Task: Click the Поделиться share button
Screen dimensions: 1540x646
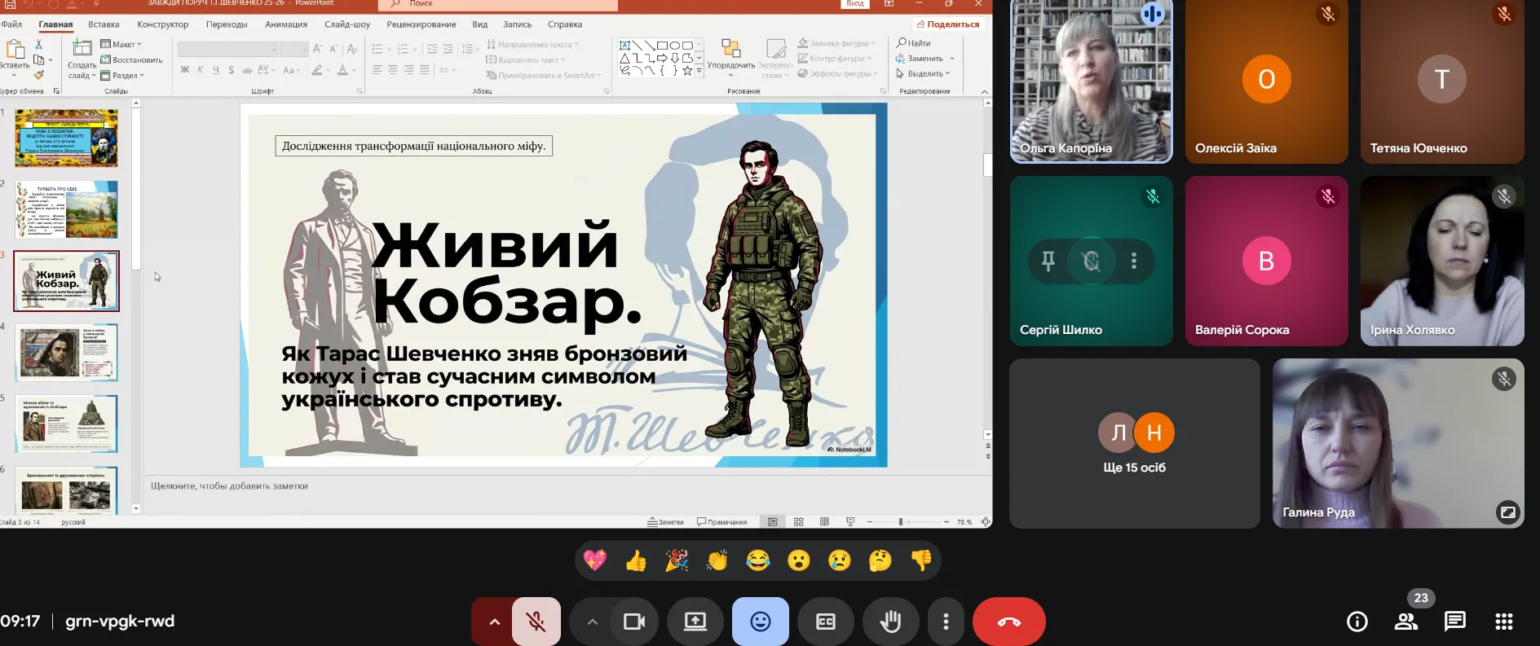Action: click(947, 24)
